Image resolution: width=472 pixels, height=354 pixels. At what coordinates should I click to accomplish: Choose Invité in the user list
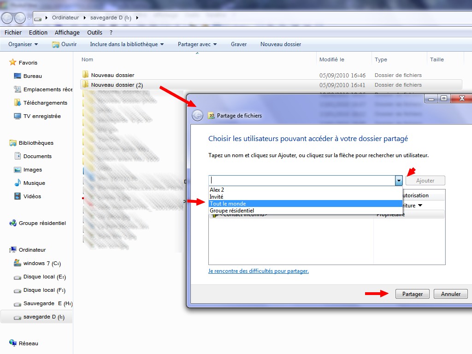coord(216,197)
